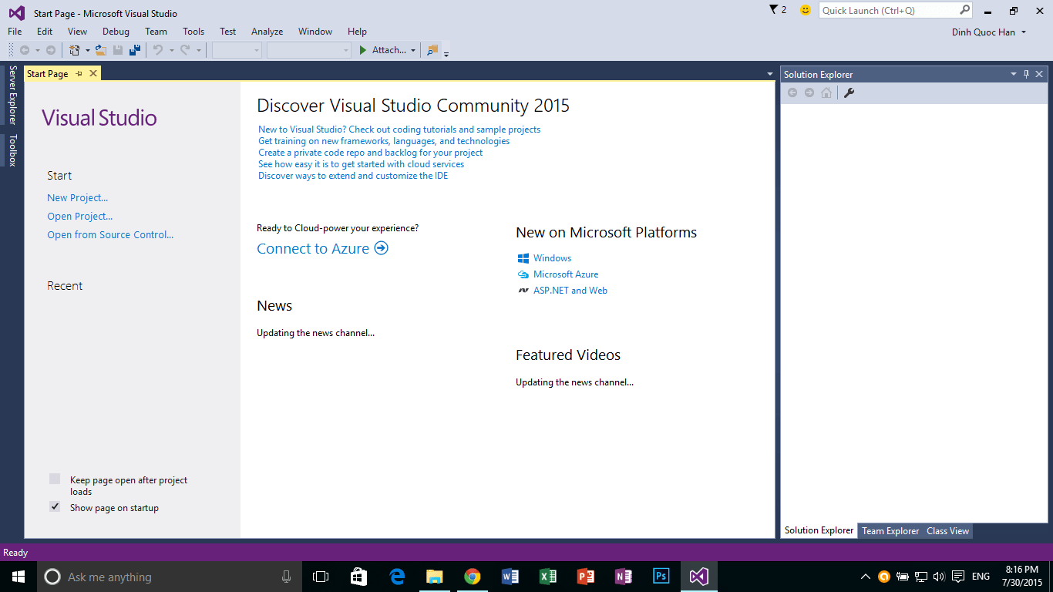Click the Save toolbar icon
The width and height of the screenshot is (1053, 592).
coord(118,50)
